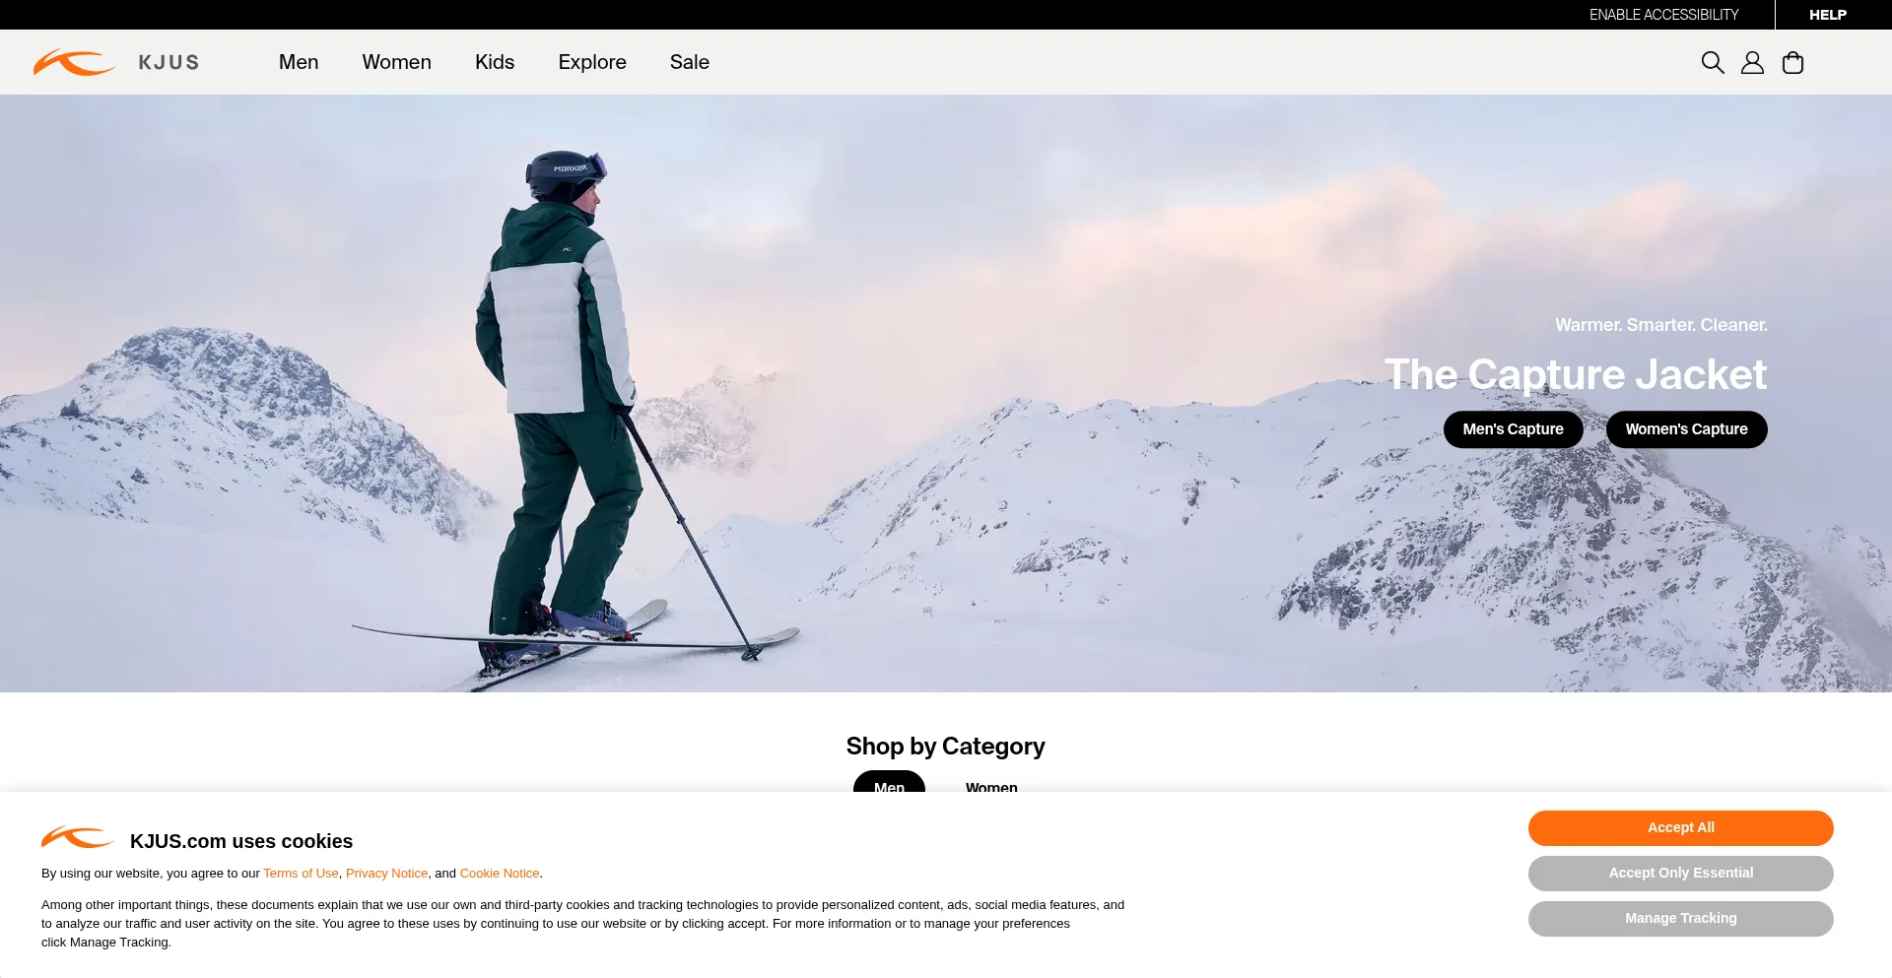The height and width of the screenshot is (978, 1892).
Task: Enable accessibility mode in top bar
Action: click(x=1664, y=15)
